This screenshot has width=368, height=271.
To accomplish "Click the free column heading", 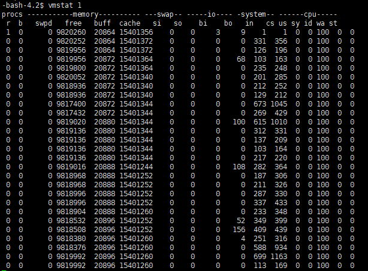I will click(x=73, y=23).
